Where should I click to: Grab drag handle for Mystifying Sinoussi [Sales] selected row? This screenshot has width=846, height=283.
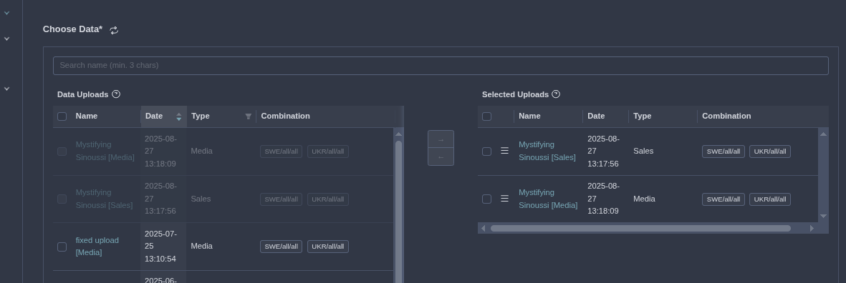[x=504, y=152]
